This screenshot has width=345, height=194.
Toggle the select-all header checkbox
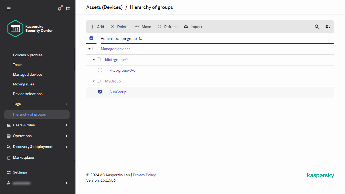point(91,38)
